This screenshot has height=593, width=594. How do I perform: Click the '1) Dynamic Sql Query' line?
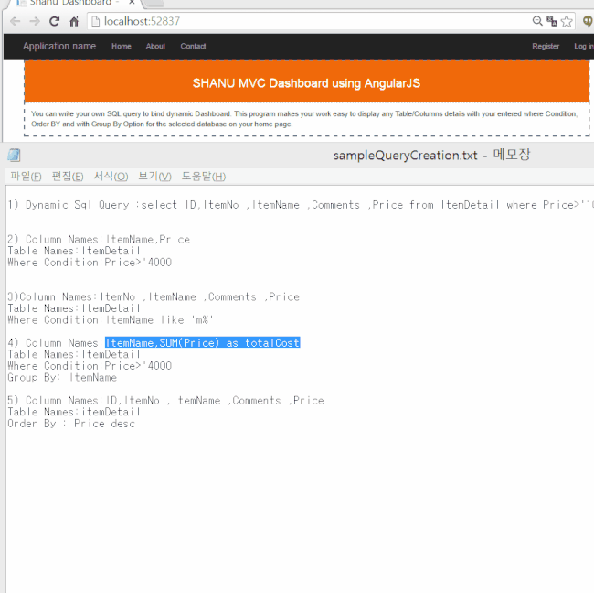(301, 205)
